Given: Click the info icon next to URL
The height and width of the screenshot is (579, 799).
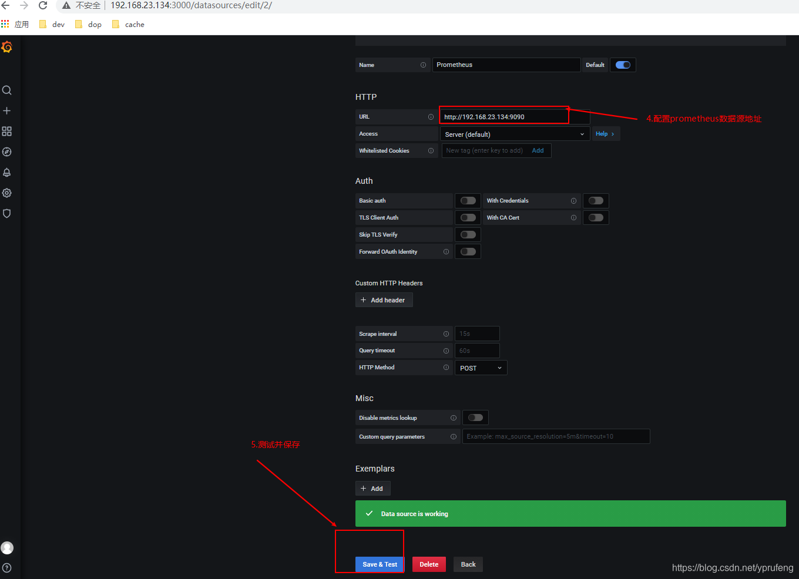Looking at the screenshot, I should tap(431, 117).
